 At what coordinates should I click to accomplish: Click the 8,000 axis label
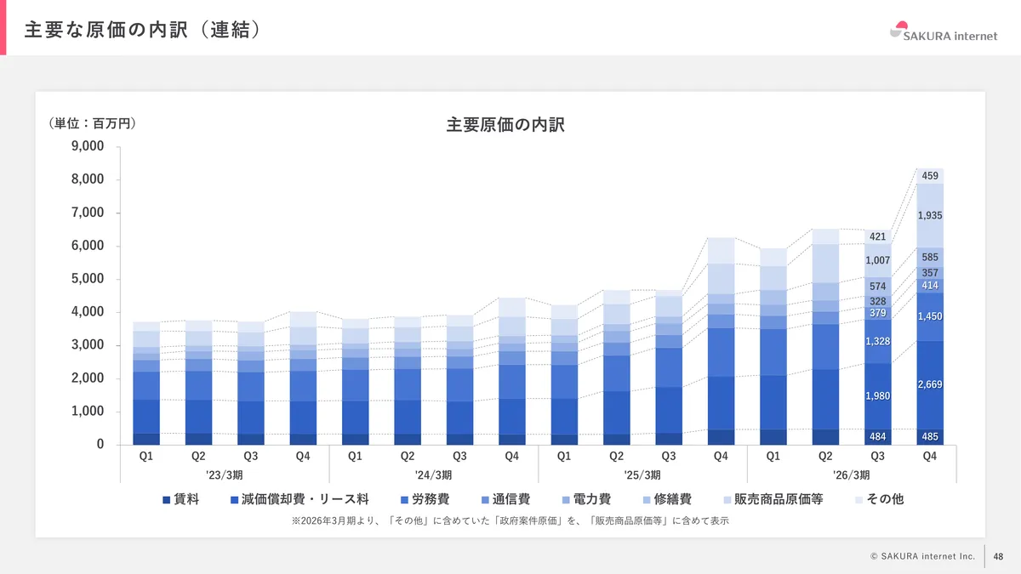click(x=87, y=179)
